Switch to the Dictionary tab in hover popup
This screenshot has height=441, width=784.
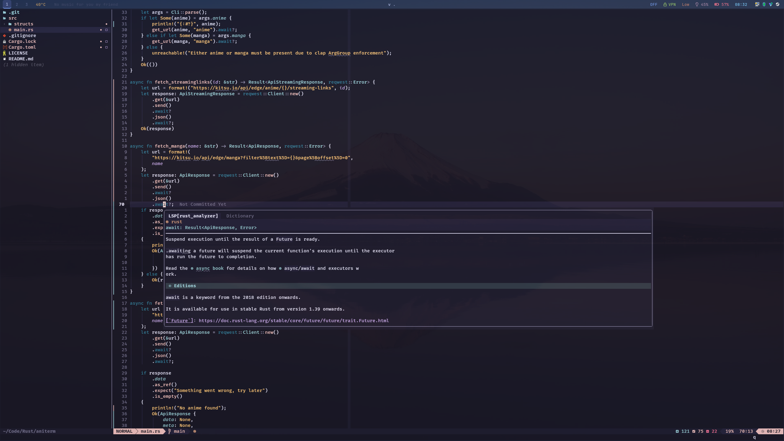(x=240, y=216)
